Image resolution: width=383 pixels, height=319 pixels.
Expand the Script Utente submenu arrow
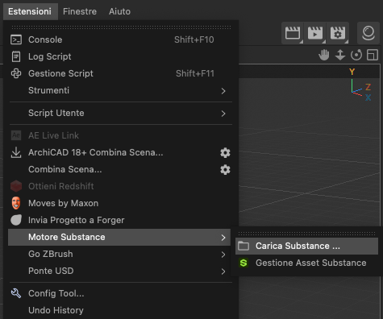click(x=223, y=114)
